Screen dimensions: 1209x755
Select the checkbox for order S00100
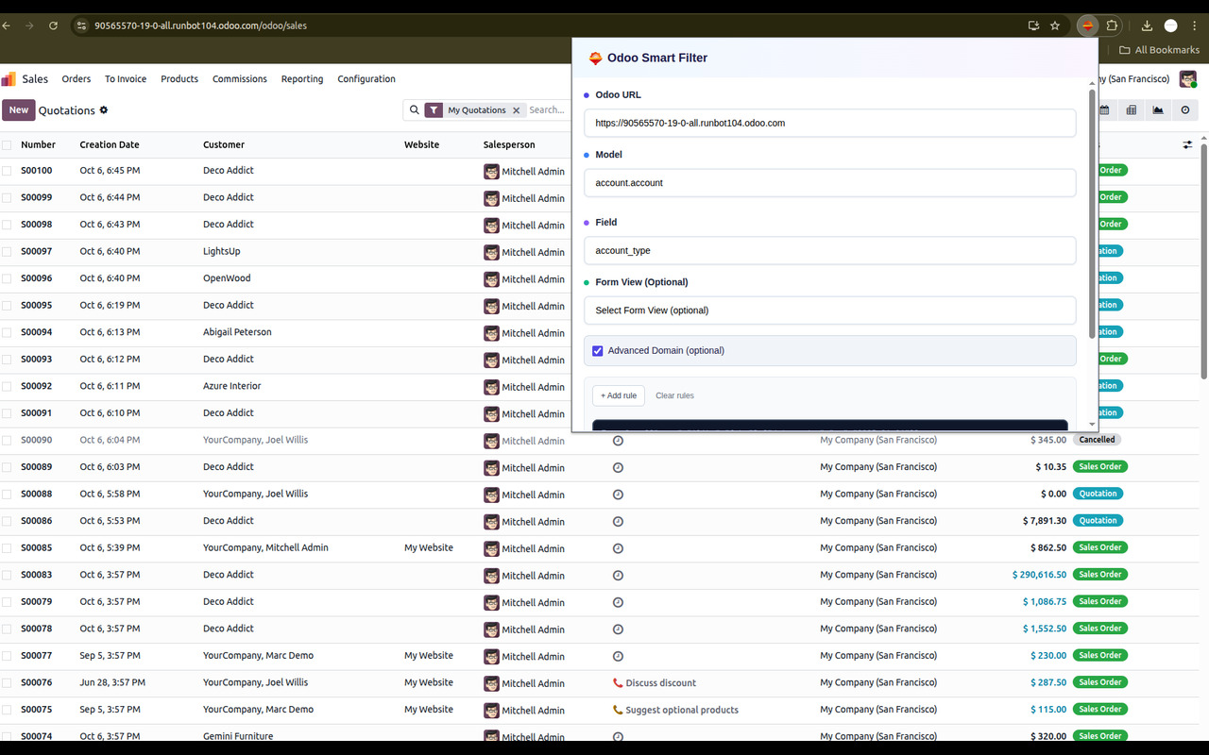coord(7,171)
